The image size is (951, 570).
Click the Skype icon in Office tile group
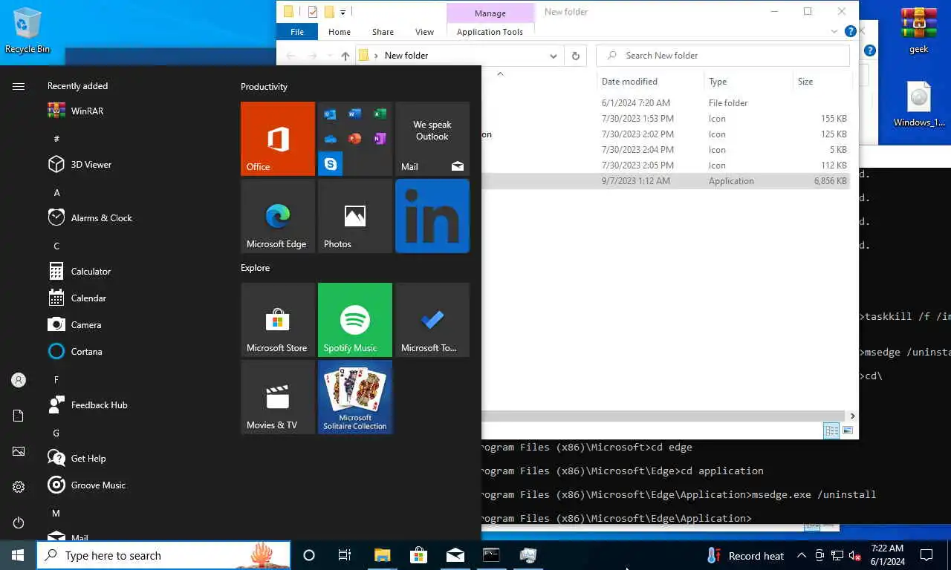pyautogui.click(x=331, y=163)
